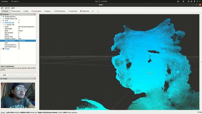Activate the Focus Camera tool
Image resolution: width=202 pixels, height=114 pixels.
click(x=36, y=11)
